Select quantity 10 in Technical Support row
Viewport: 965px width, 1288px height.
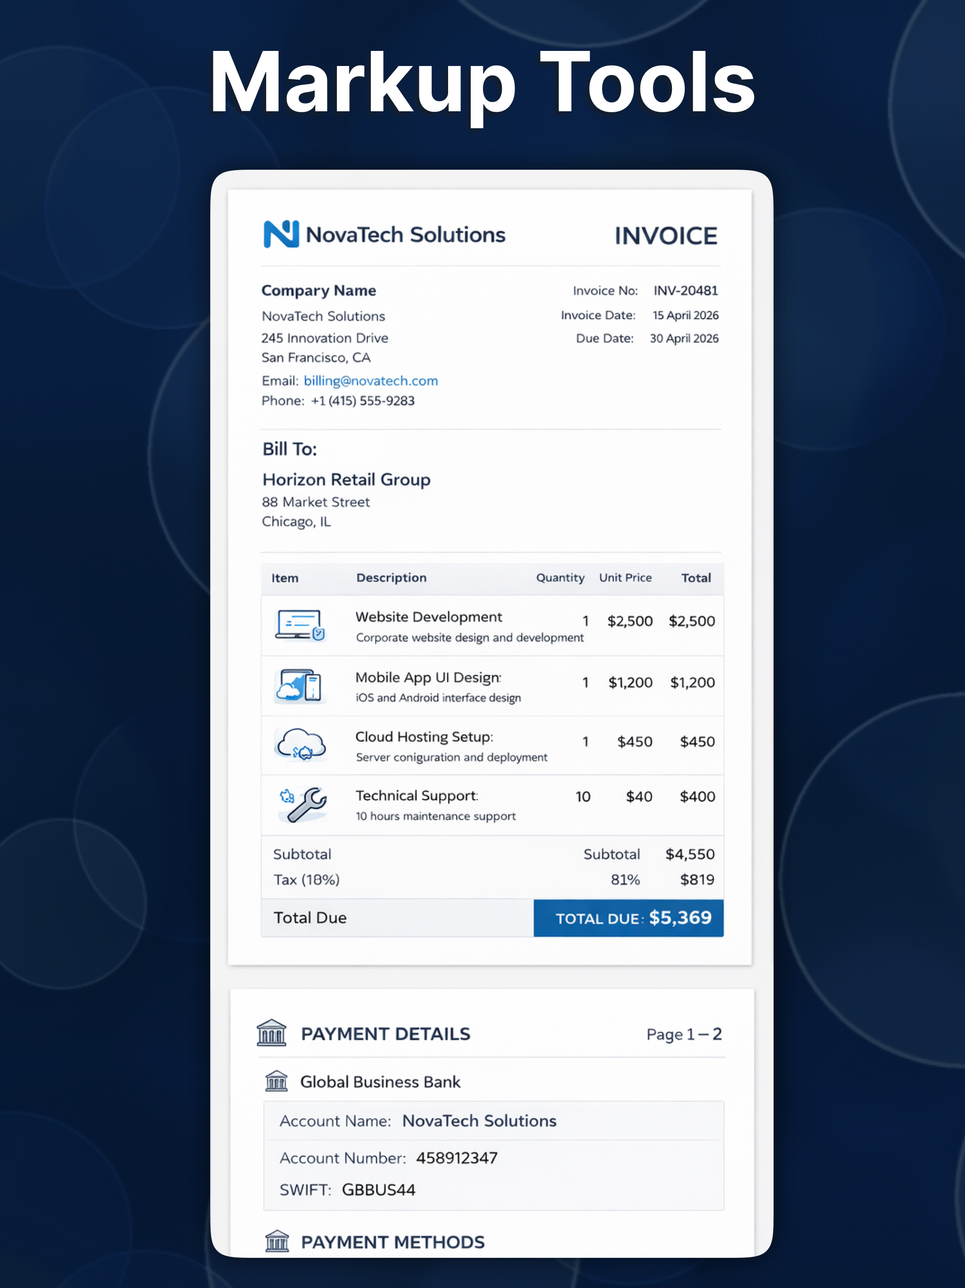coord(583,797)
